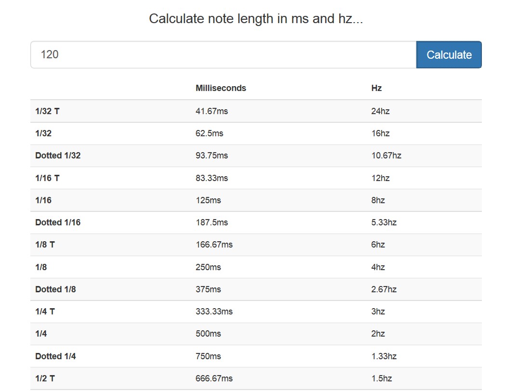The width and height of the screenshot is (519, 391).
Task: Click the Dotted 1/8 row label
Action: point(55,289)
